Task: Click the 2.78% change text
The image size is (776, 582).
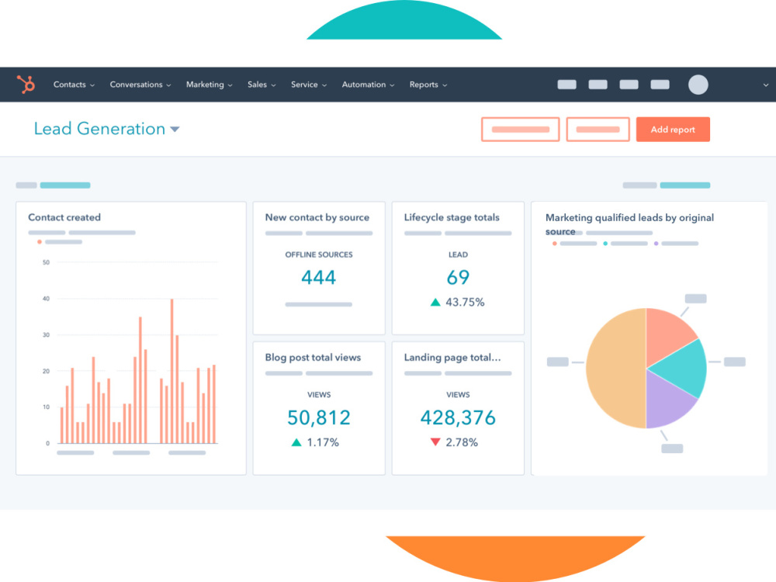Action: coord(462,442)
